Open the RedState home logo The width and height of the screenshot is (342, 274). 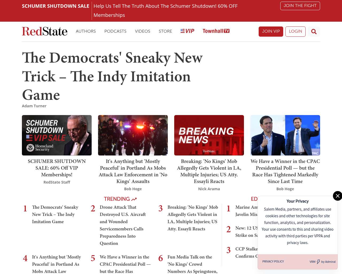[x=45, y=31]
